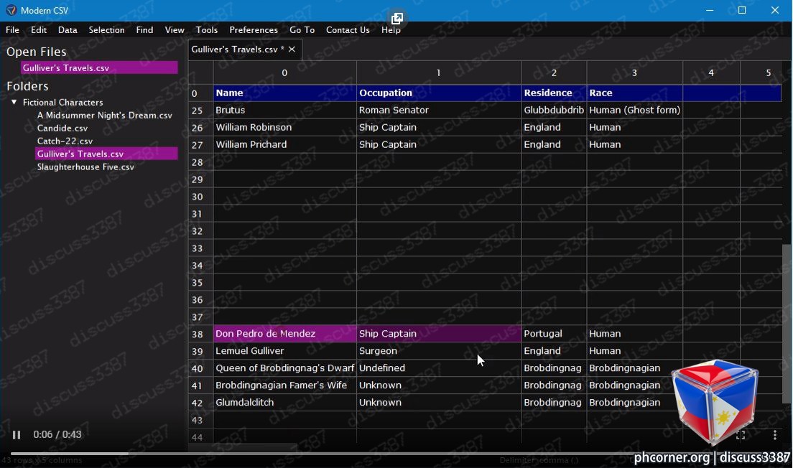Image resolution: width=793 pixels, height=468 pixels.
Task: Select column header 3
Action: tap(635, 72)
